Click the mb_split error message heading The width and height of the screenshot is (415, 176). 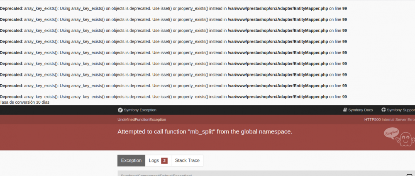coord(205,132)
